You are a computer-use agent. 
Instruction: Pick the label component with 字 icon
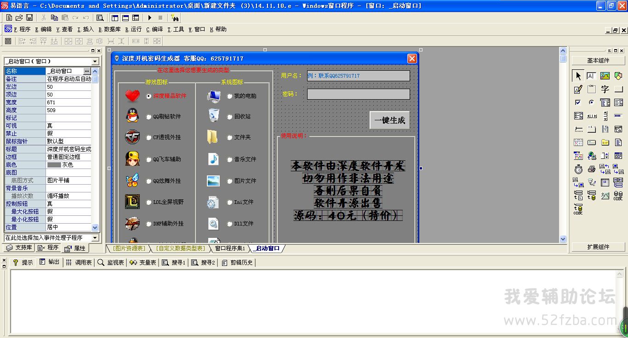click(605, 89)
